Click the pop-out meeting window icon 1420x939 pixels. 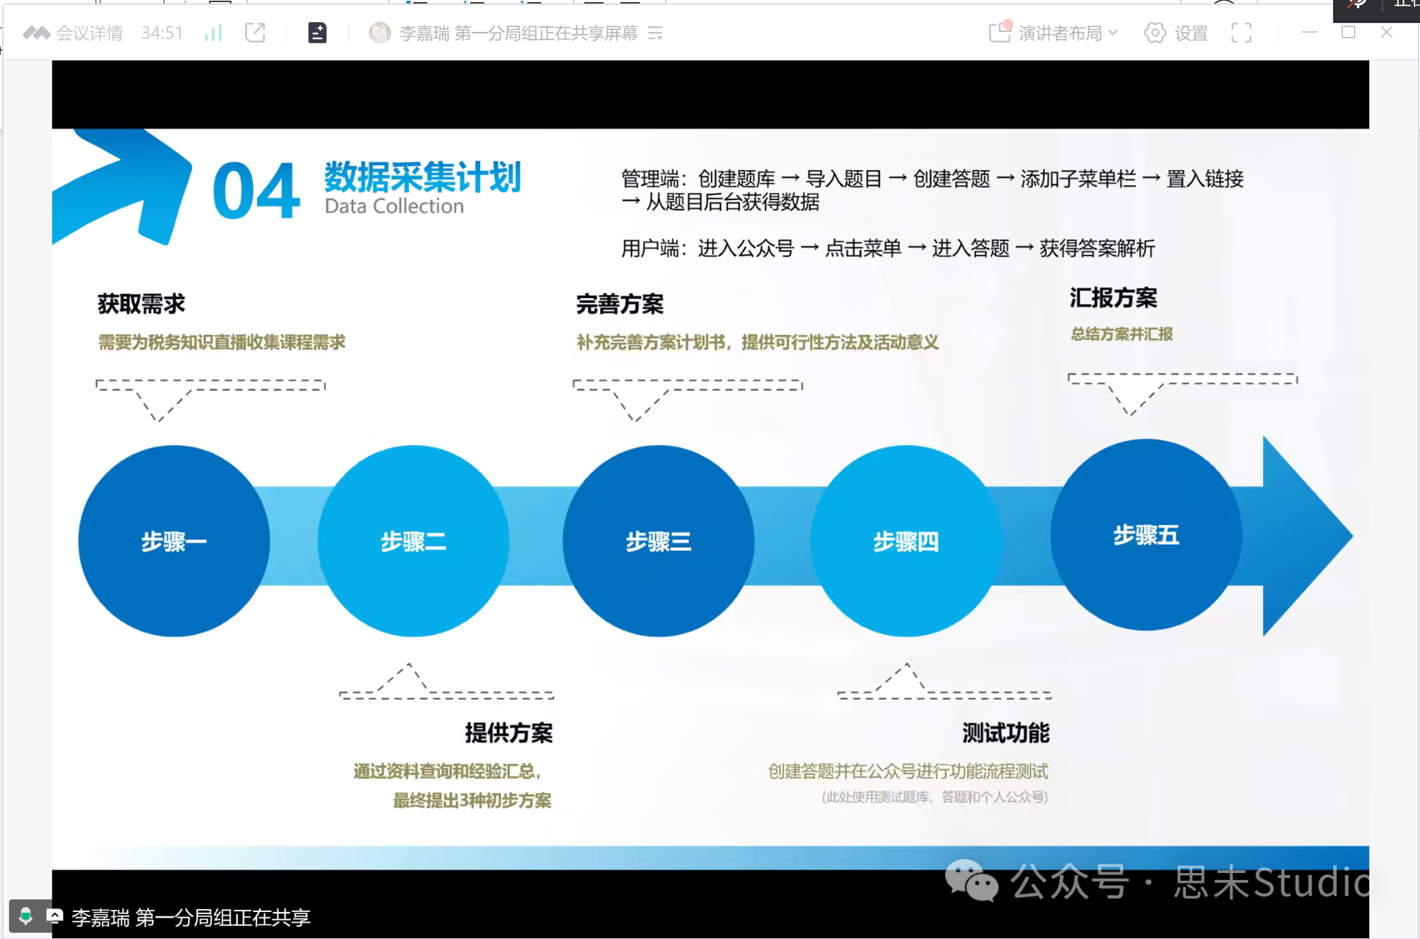click(x=256, y=33)
